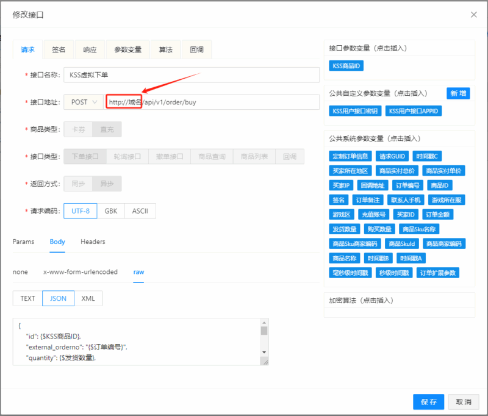Switch to the Headers tab
Image resolution: width=488 pixels, height=416 pixels.
tap(93, 242)
